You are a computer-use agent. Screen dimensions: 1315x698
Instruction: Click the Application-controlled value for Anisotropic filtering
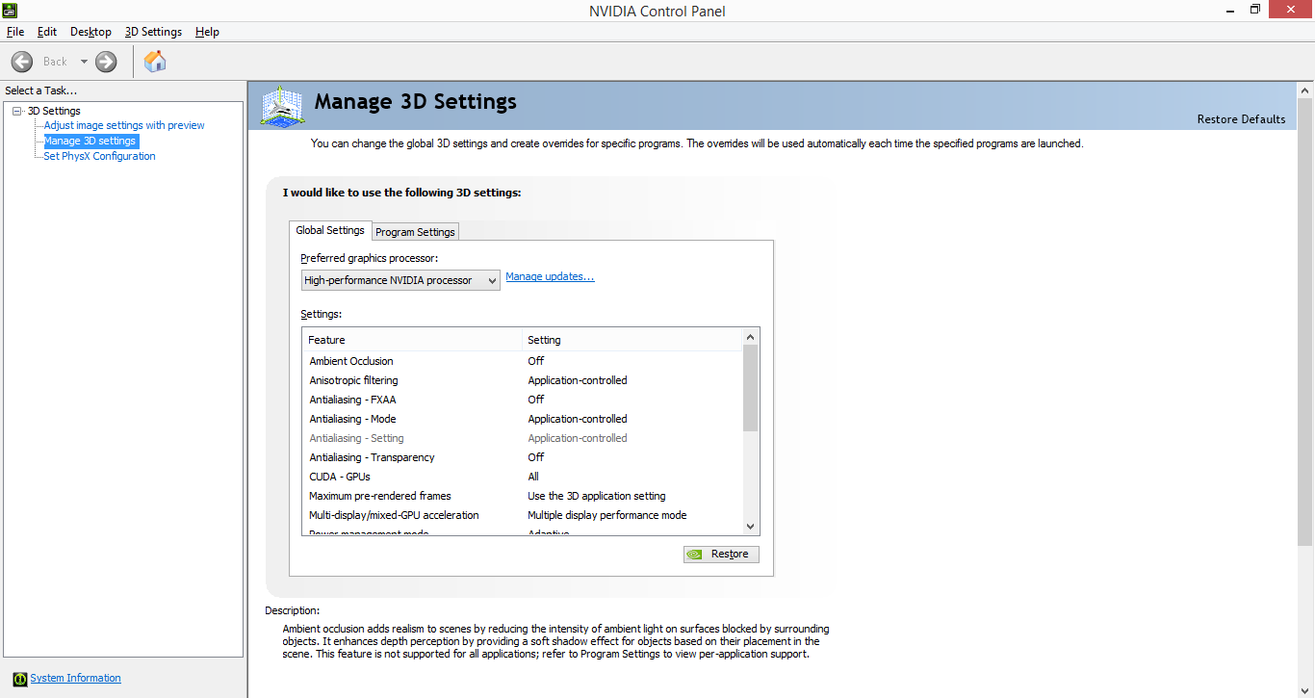click(578, 380)
